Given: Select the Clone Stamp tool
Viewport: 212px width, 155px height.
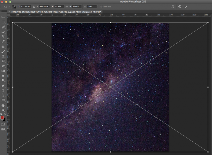Looking at the screenshot, I should pyautogui.click(x=3, y=56).
